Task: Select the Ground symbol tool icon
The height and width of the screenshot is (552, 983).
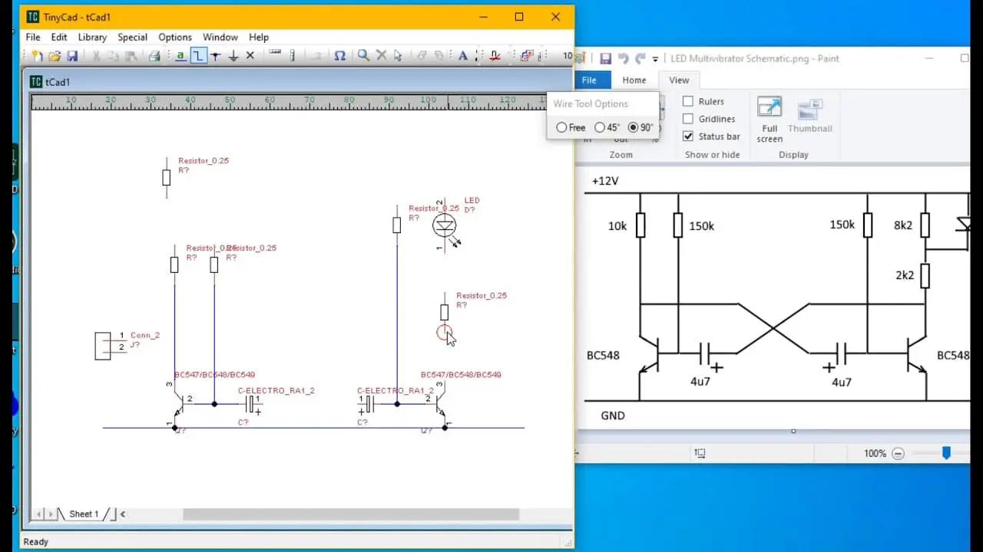Action: click(233, 55)
